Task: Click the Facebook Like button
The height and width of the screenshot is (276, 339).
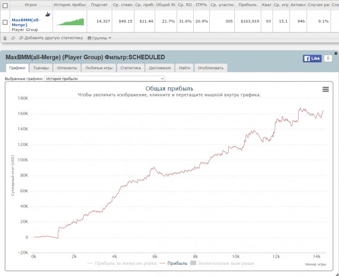Action: (x=312, y=58)
